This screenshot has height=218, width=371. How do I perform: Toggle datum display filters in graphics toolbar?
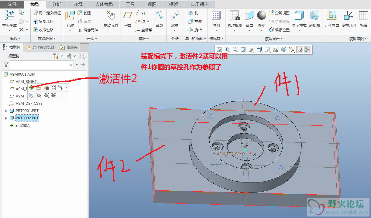click(292, 49)
